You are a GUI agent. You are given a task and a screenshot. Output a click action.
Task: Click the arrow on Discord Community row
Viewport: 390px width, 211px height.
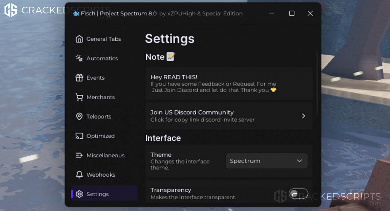click(303, 116)
